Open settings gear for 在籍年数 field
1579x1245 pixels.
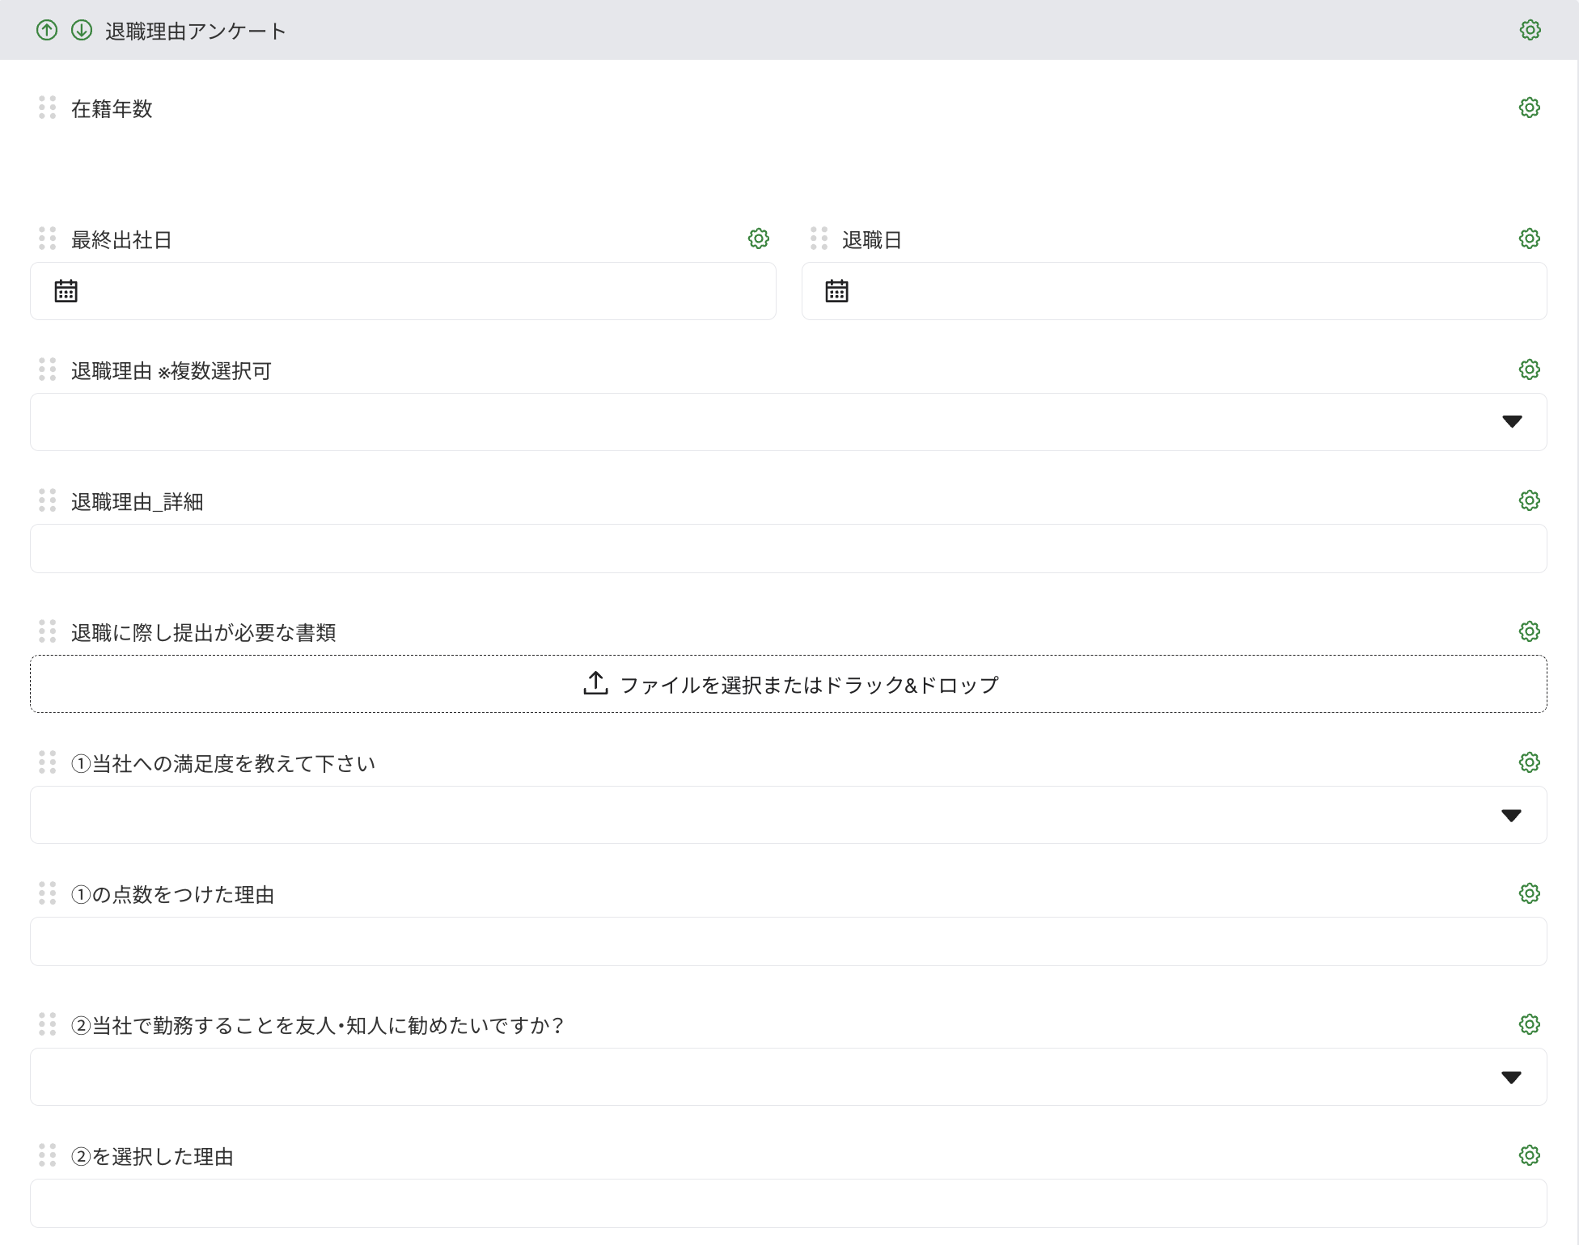point(1529,108)
